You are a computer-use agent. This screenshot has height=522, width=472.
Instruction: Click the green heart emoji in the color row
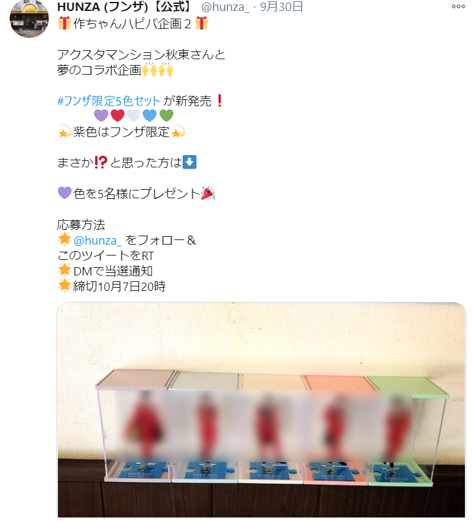[167, 115]
